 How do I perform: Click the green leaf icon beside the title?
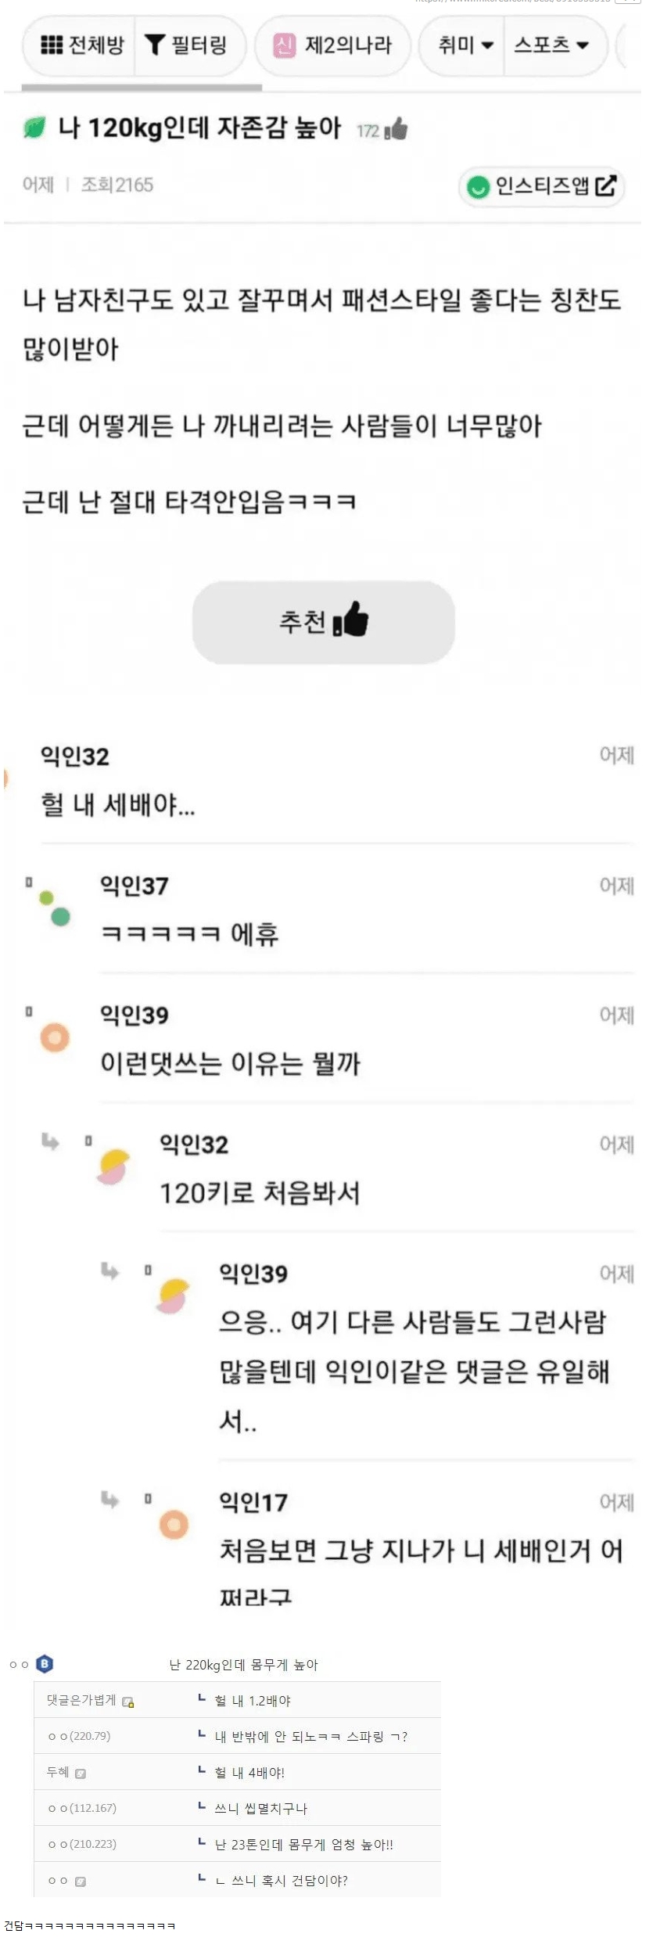tap(34, 128)
